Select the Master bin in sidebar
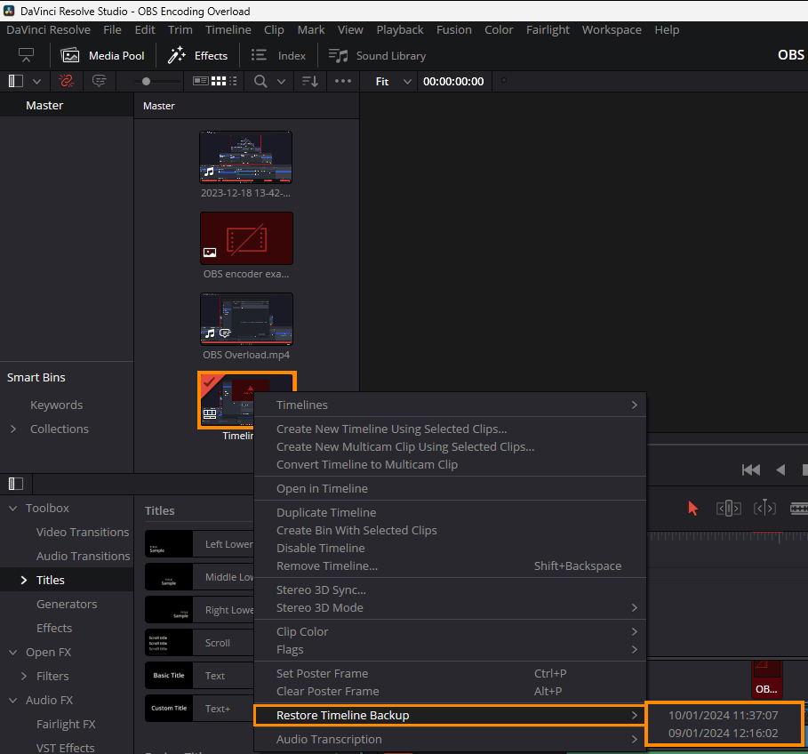Screen dimensions: 808x754 (44, 106)
